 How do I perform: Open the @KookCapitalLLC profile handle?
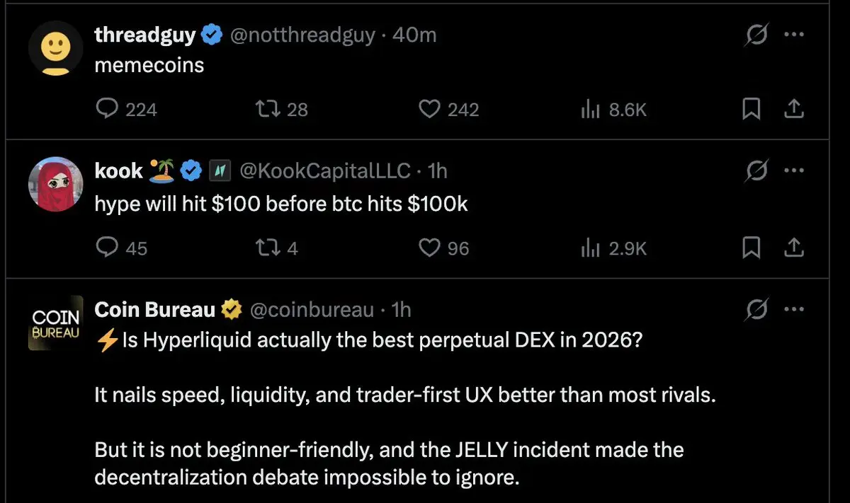click(325, 170)
